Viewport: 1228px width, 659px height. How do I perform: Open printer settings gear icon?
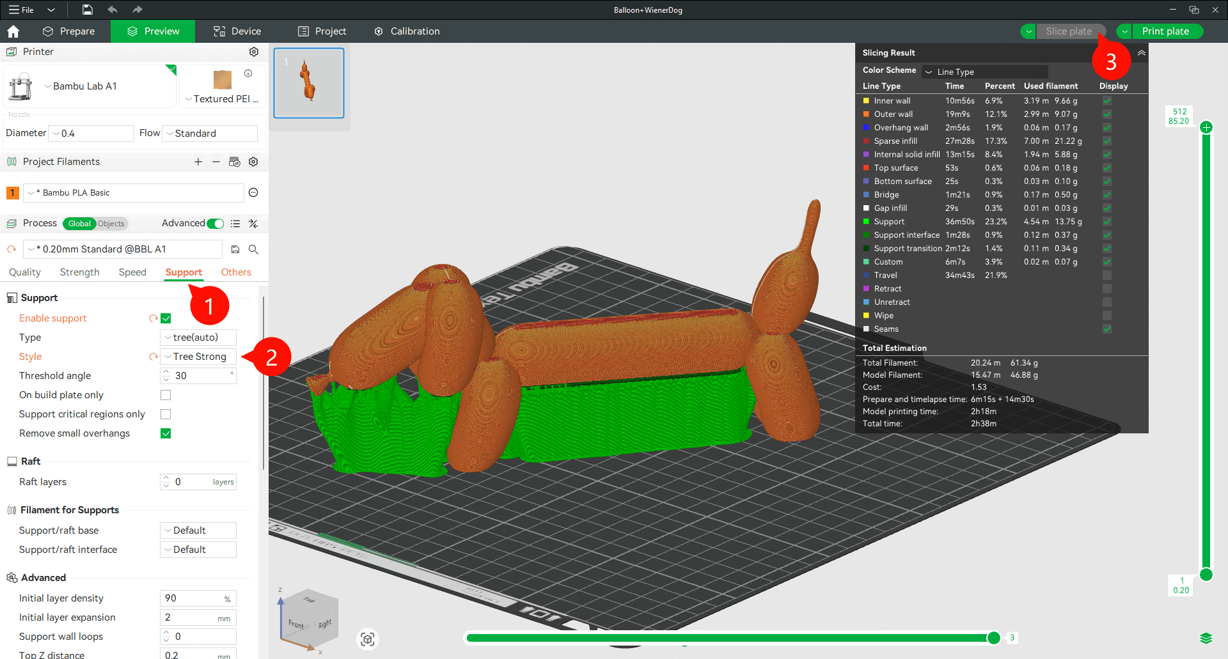[x=254, y=52]
